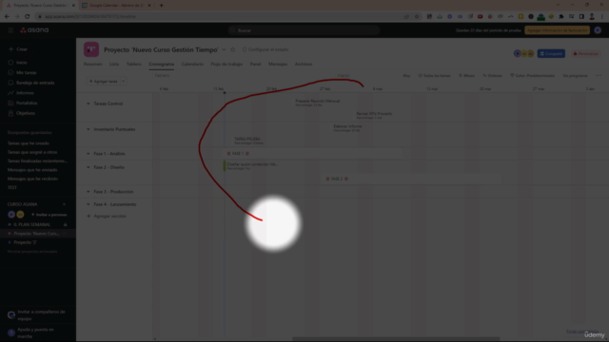Open dropdown arrow beside Agregar tarea
Screen dimensions: 609x342
(124, 82)
